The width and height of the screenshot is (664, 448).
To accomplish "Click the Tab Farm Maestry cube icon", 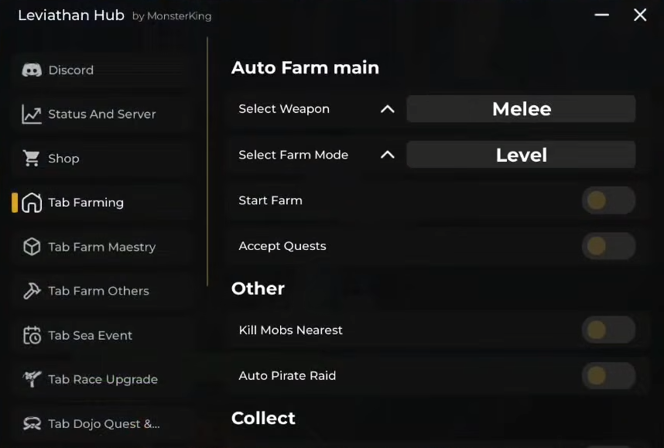I will point(32,247).
